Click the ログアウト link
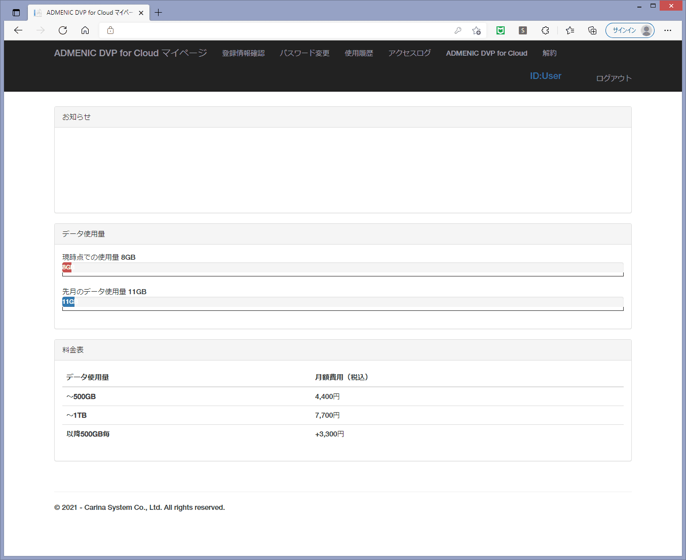This screenshot has height=560, width=686. pyautogui.click(x=614, y=78)
